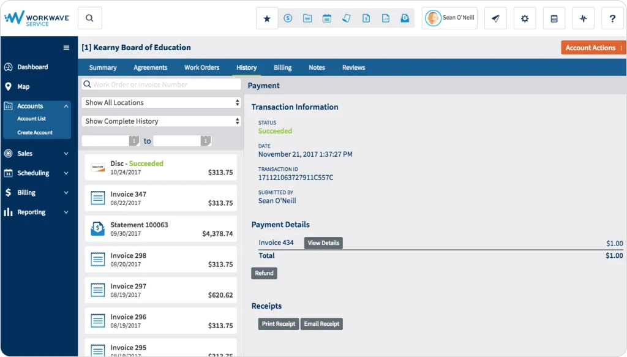Click the paper plane send icon
627x357 pixels.
[x=495, y=18]
